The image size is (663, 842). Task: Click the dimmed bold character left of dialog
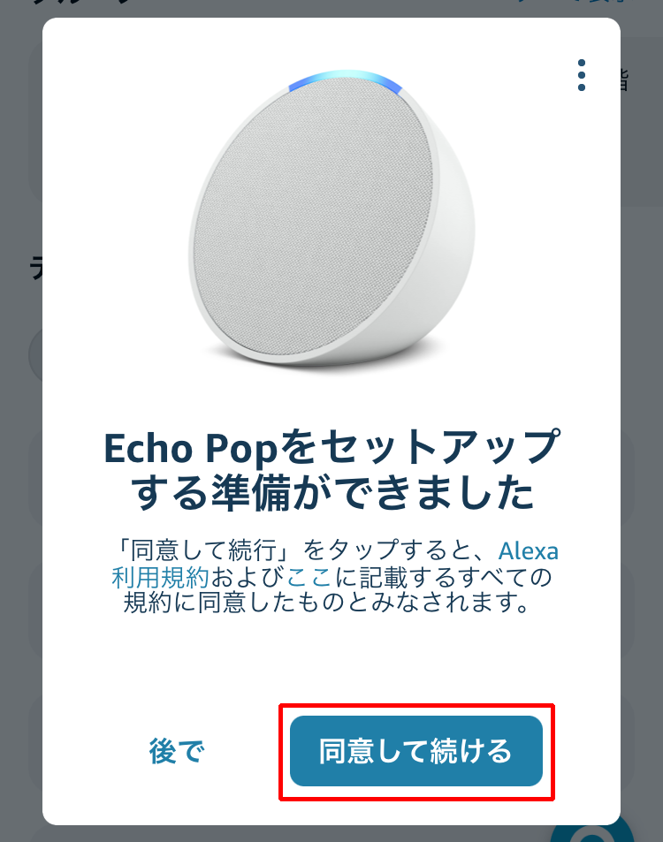tap(36, 268)
